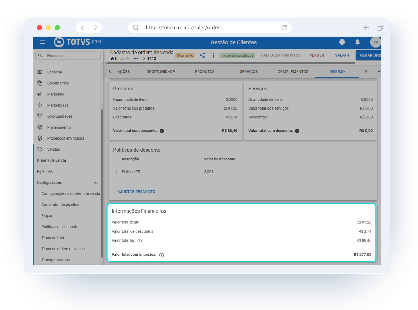Select the RESUMO tab

tap(337, 72)
